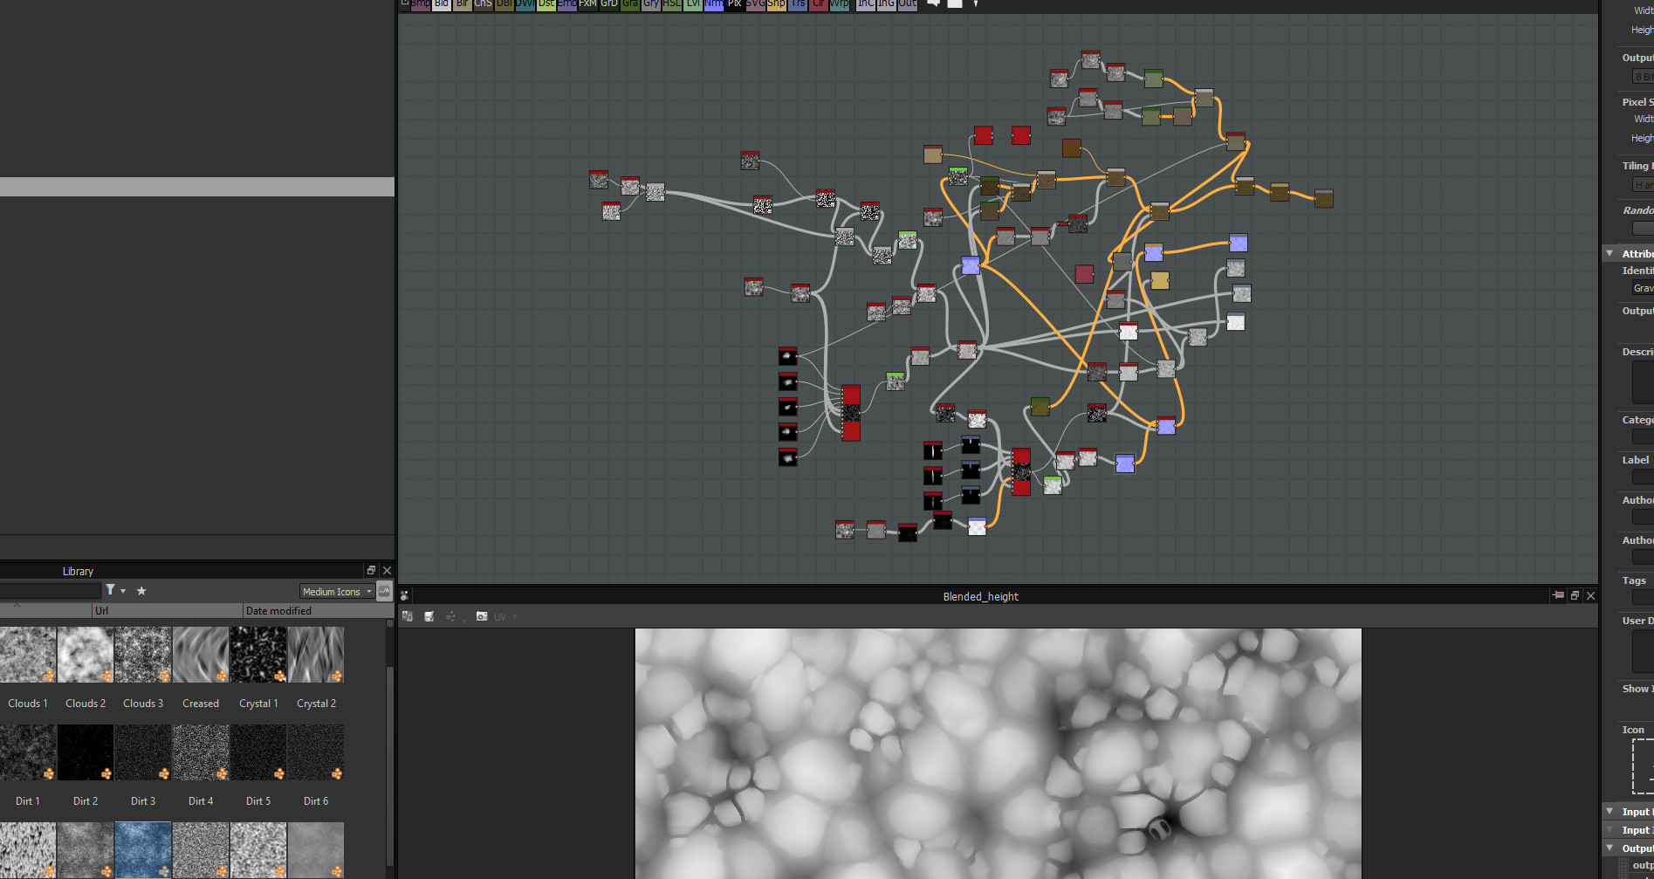Toggle the favorites star filter in Library
This screenshot has width=1654, height=879.
(x=141, y=591)
